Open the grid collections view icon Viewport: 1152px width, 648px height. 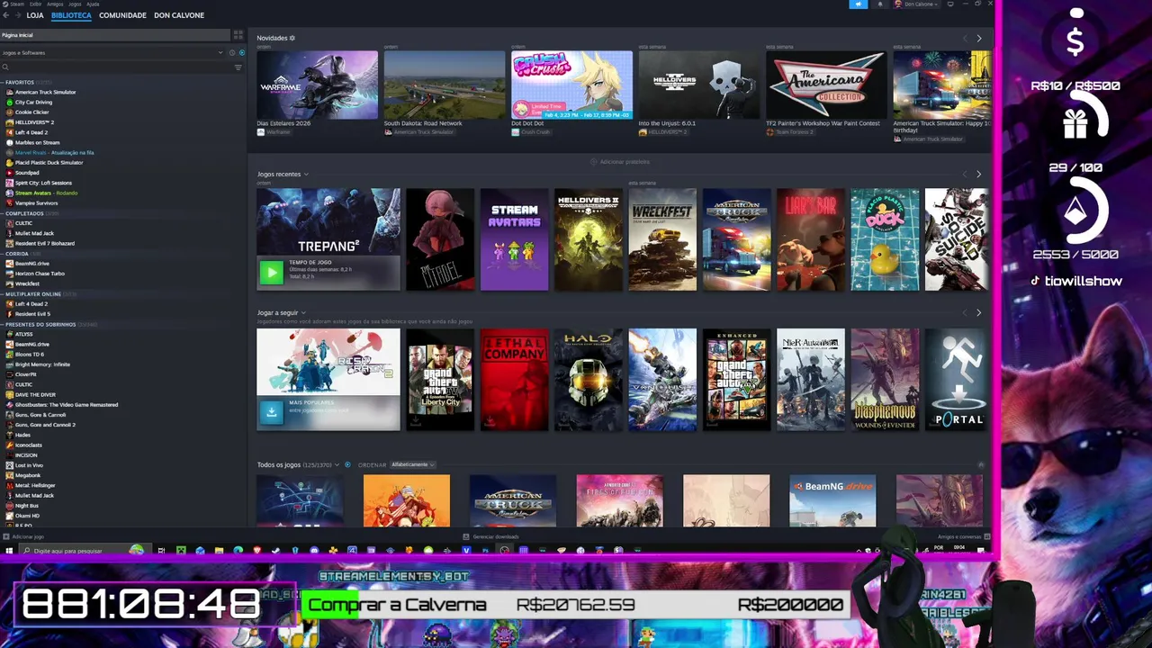click(x=238, y=35)
